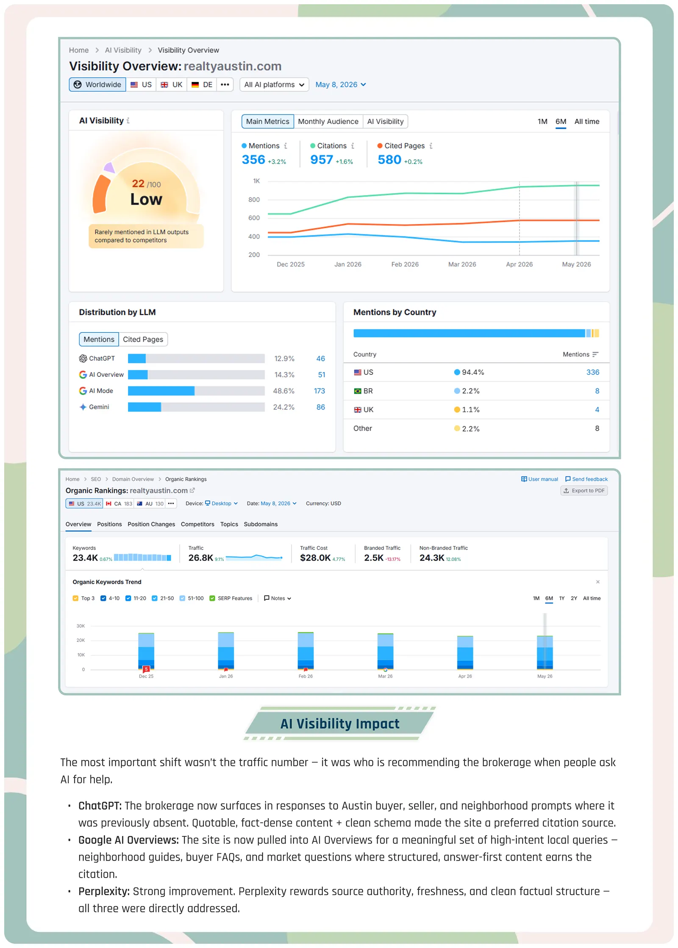
Task: Open the May 8, 2026 date dropdown at top
Action: click(341, 84)
